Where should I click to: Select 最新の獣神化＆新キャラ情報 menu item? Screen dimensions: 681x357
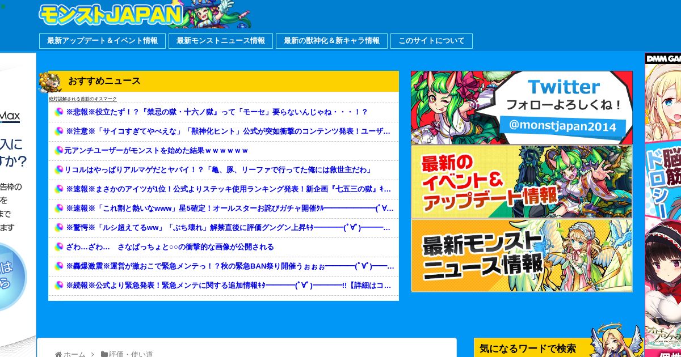point(331,41)
